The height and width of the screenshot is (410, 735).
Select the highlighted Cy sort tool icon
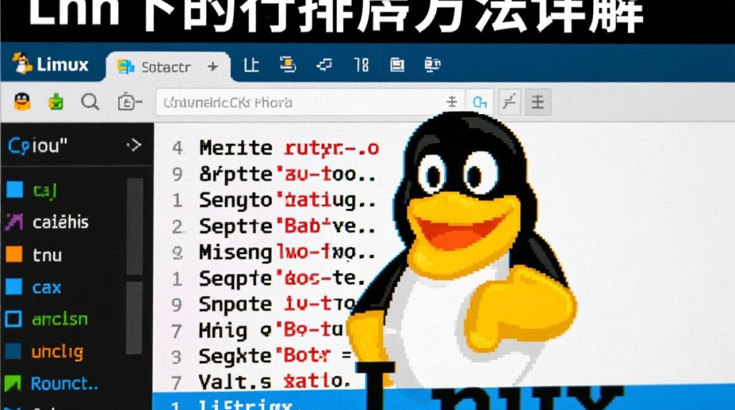481,102
